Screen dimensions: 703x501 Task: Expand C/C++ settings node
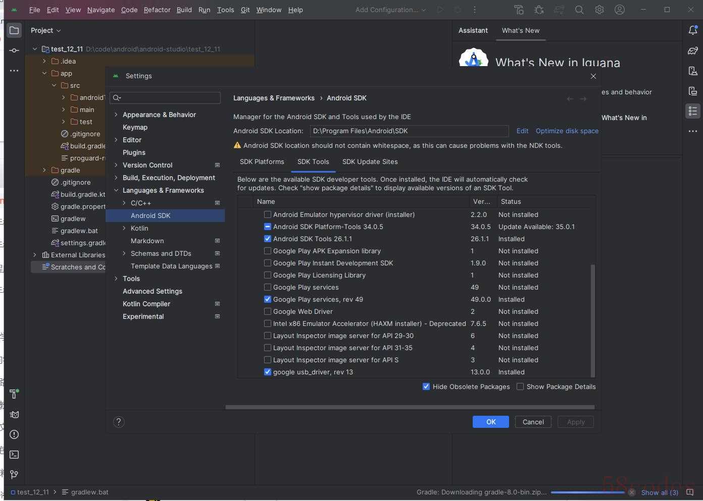[124, 203]
